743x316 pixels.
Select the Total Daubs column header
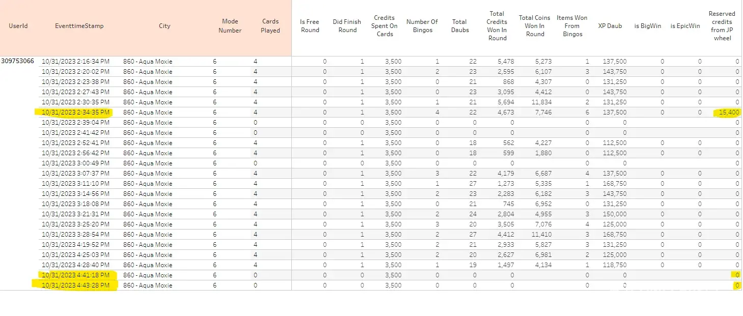[459, 26]
